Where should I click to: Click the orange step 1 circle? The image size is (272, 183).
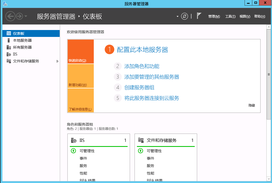tap(109, 49)
